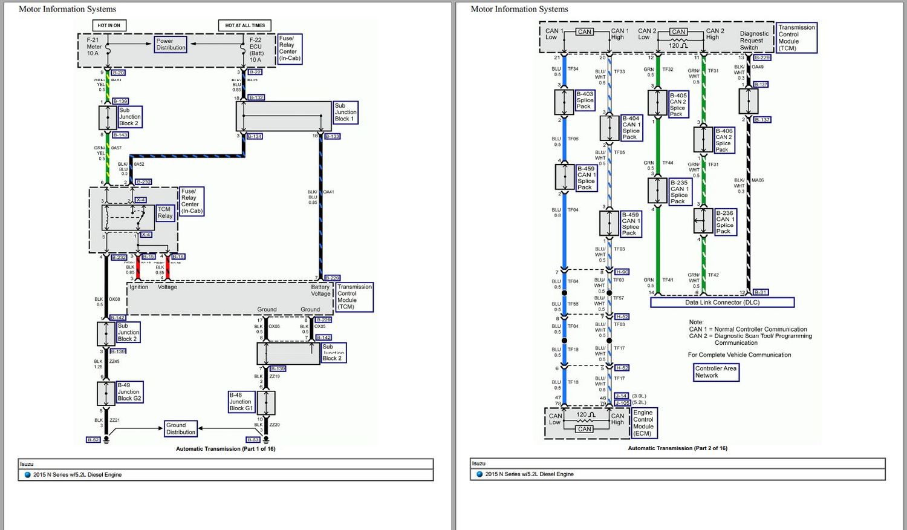Select the B-48 Junction Block G1 label
Screen dimensions: 907x530
tap(241, 402)
